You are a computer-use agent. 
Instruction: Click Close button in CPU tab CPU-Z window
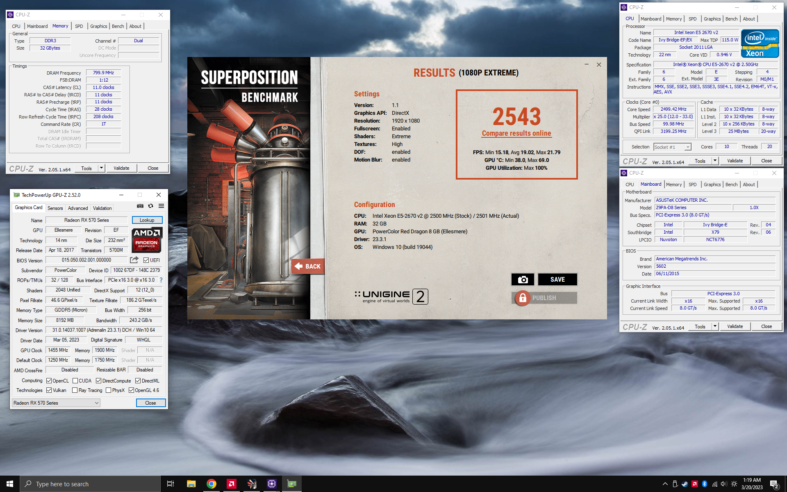click(767, 161)
